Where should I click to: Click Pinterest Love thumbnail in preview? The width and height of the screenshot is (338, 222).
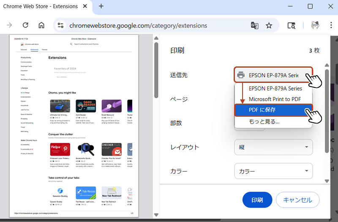click(60, 149)
